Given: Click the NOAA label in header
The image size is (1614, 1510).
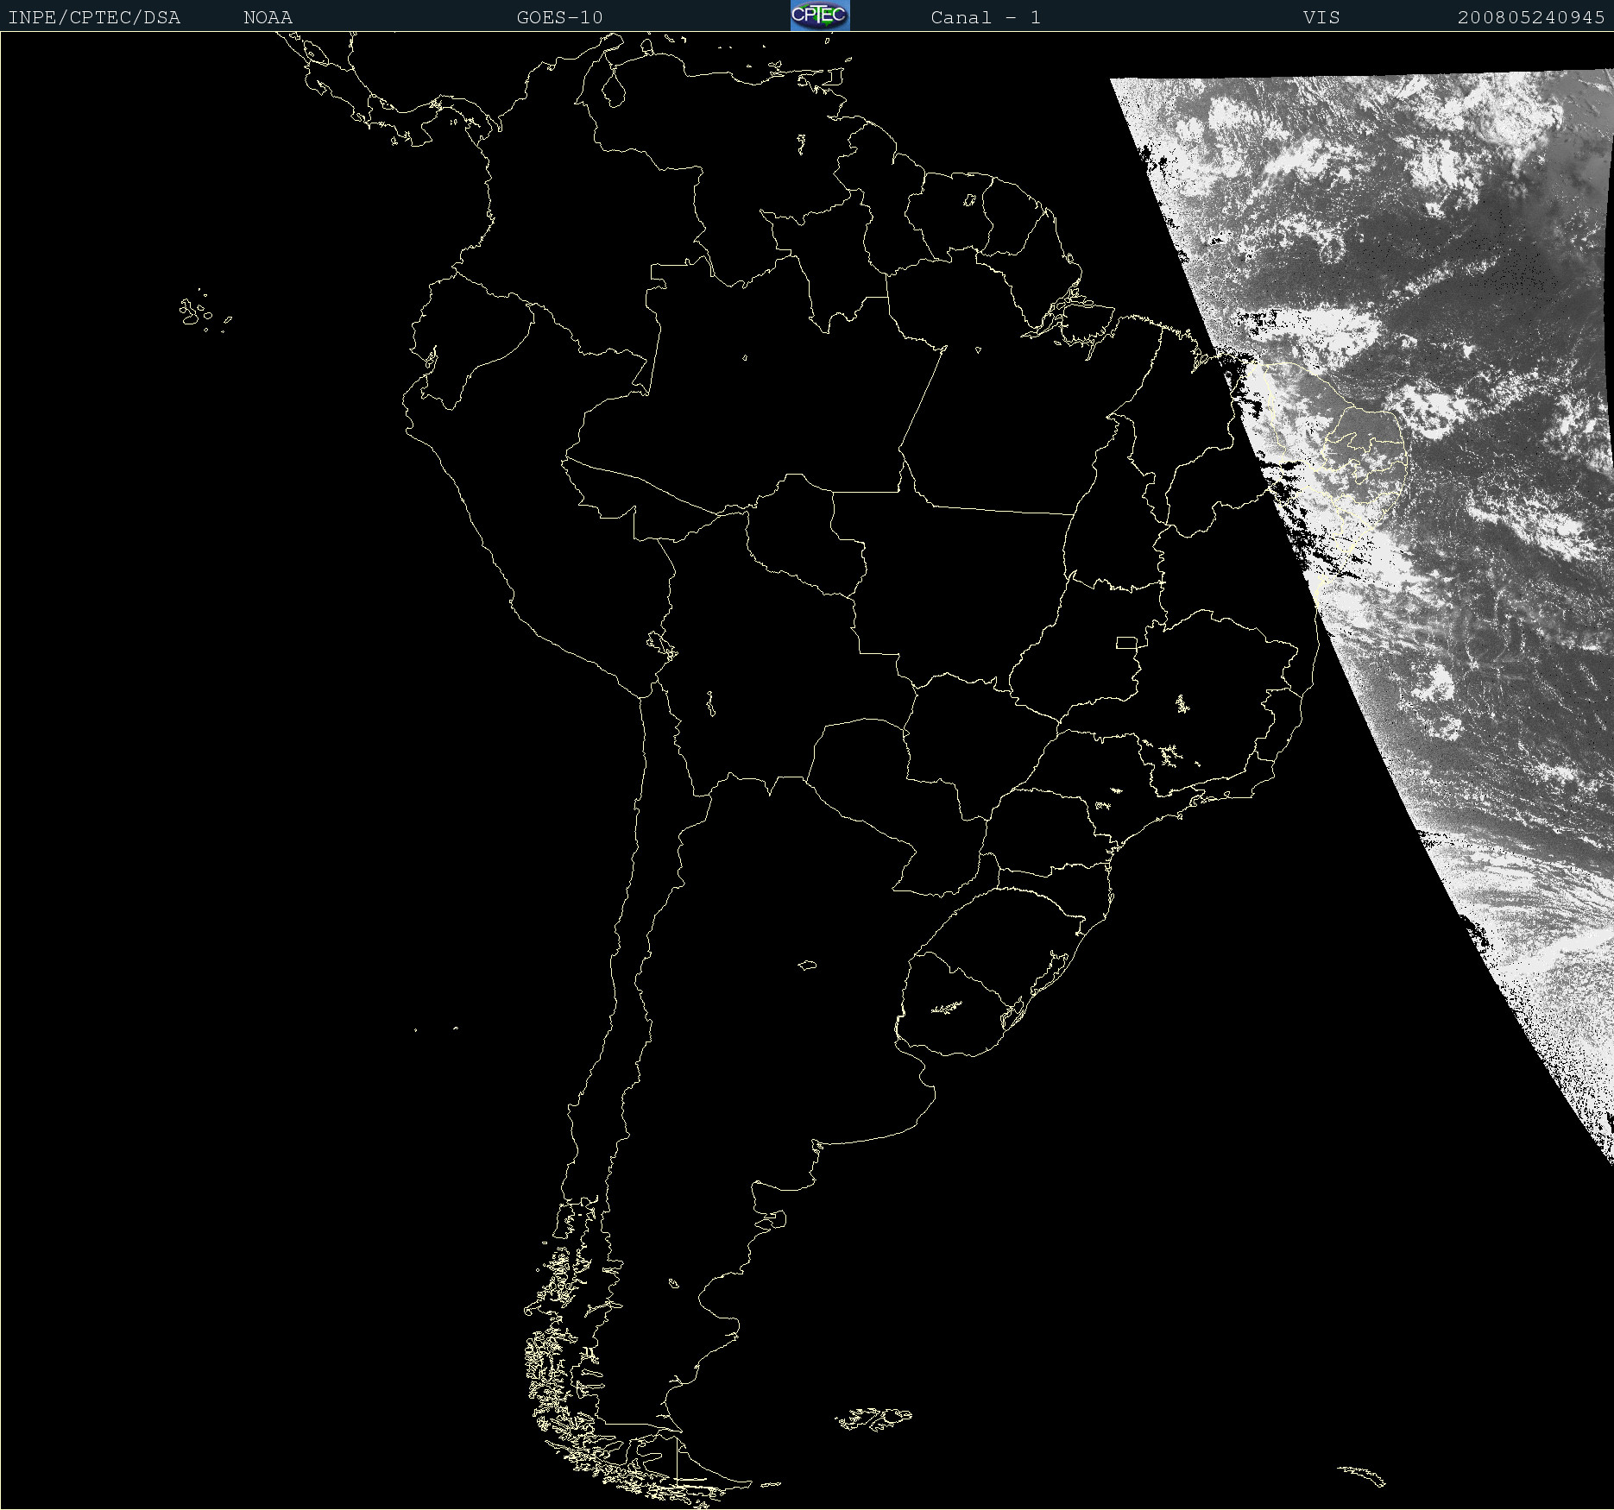Looking at the screenshot, I should [268, 17].
